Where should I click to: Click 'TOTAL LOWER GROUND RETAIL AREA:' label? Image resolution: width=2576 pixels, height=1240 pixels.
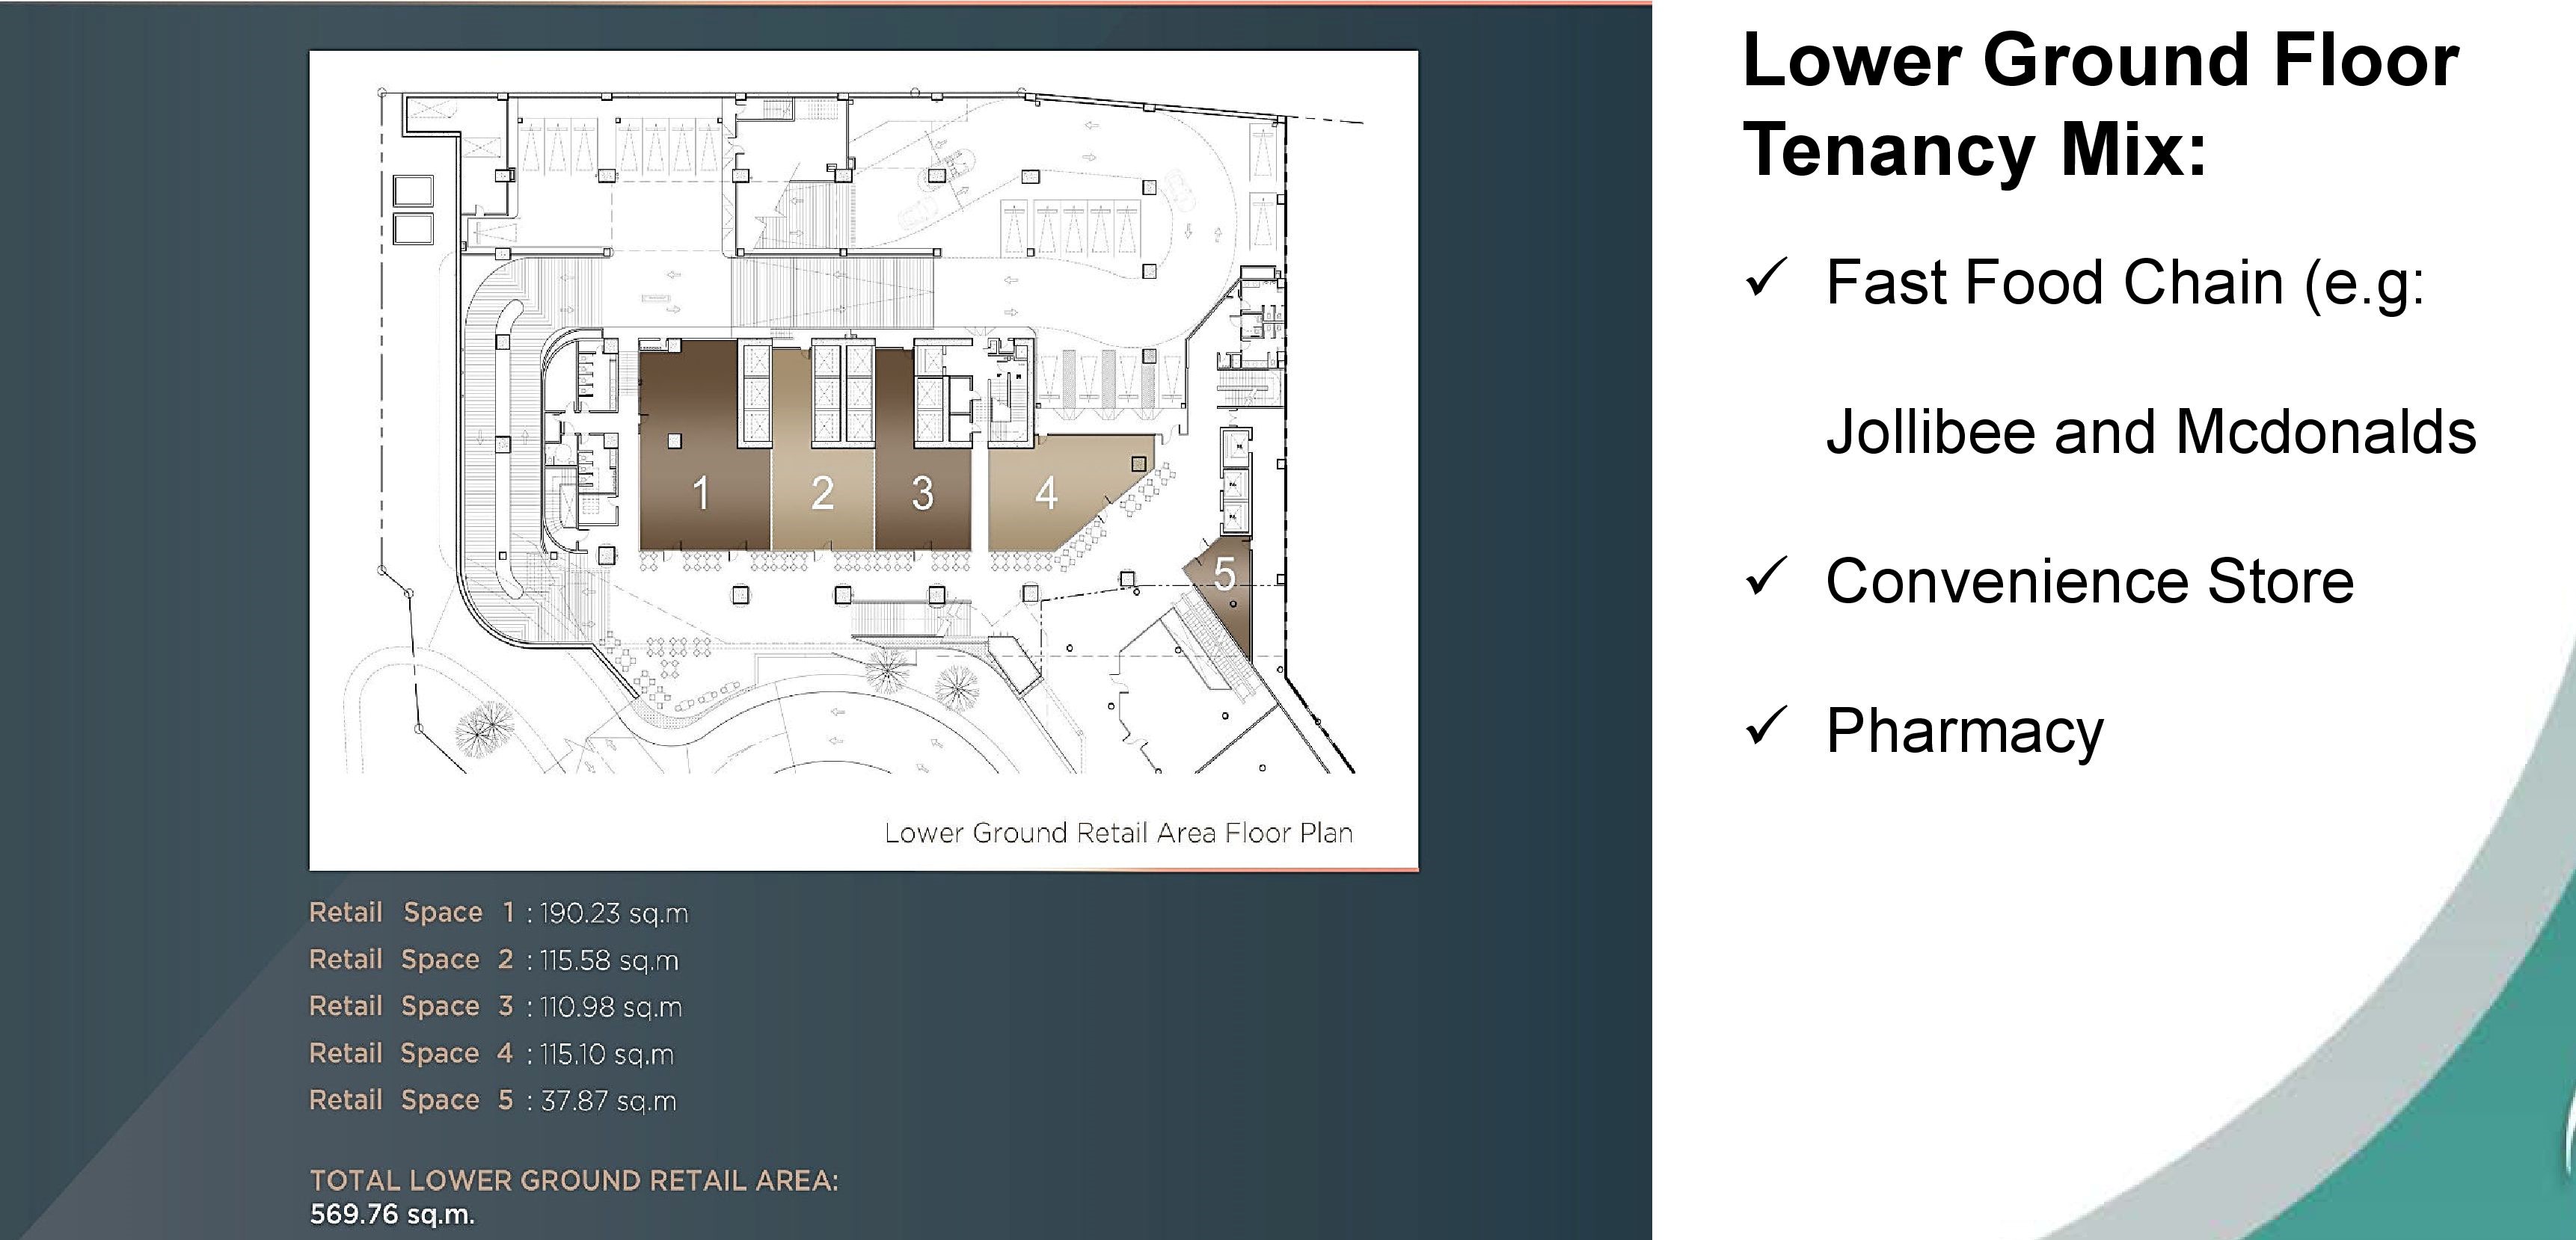tap(574, 1181)
